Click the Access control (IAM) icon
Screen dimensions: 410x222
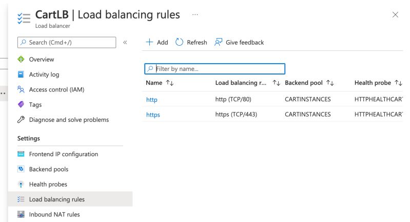21,89
